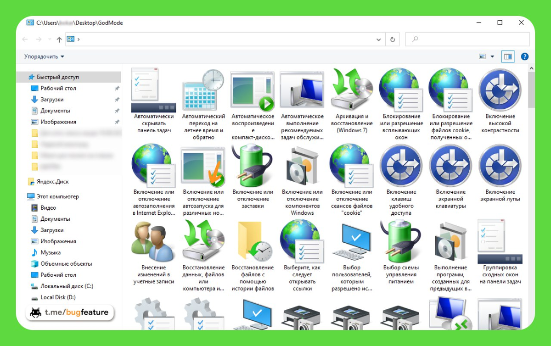Open the 'Упорядочить' dropdown menu
This screenshot has width=551, height=346.
(45, 56)
